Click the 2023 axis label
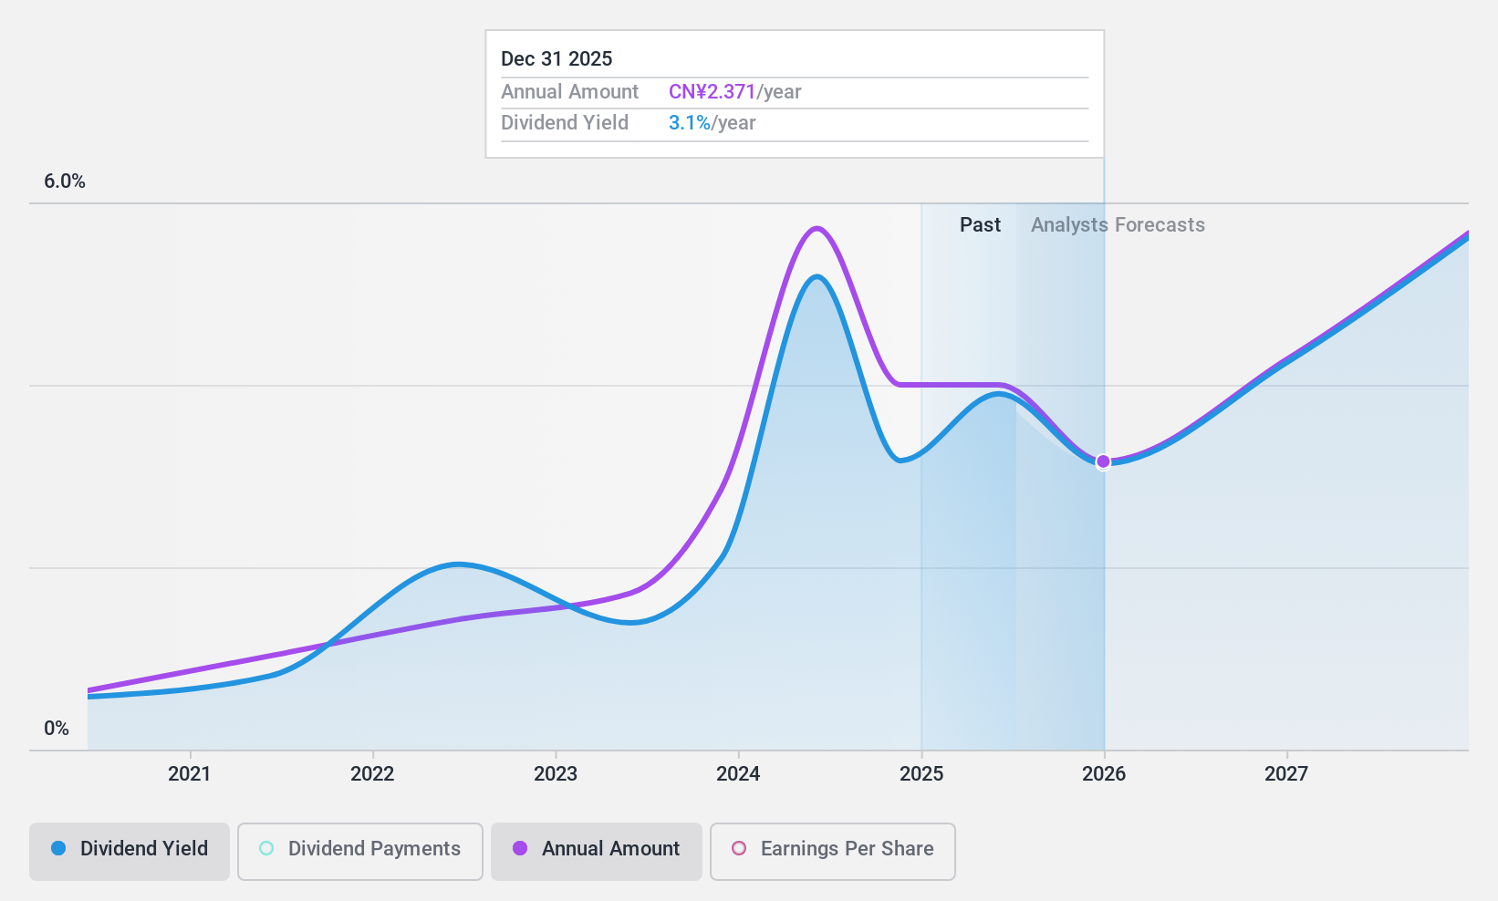The image size is (1498, 901). click(556, 774)
